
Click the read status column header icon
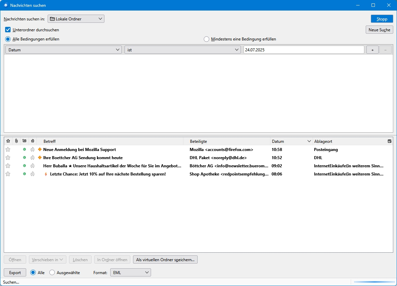pos(24,141)
